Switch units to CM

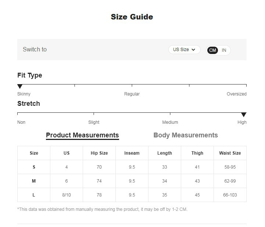[x=213, y=50]
